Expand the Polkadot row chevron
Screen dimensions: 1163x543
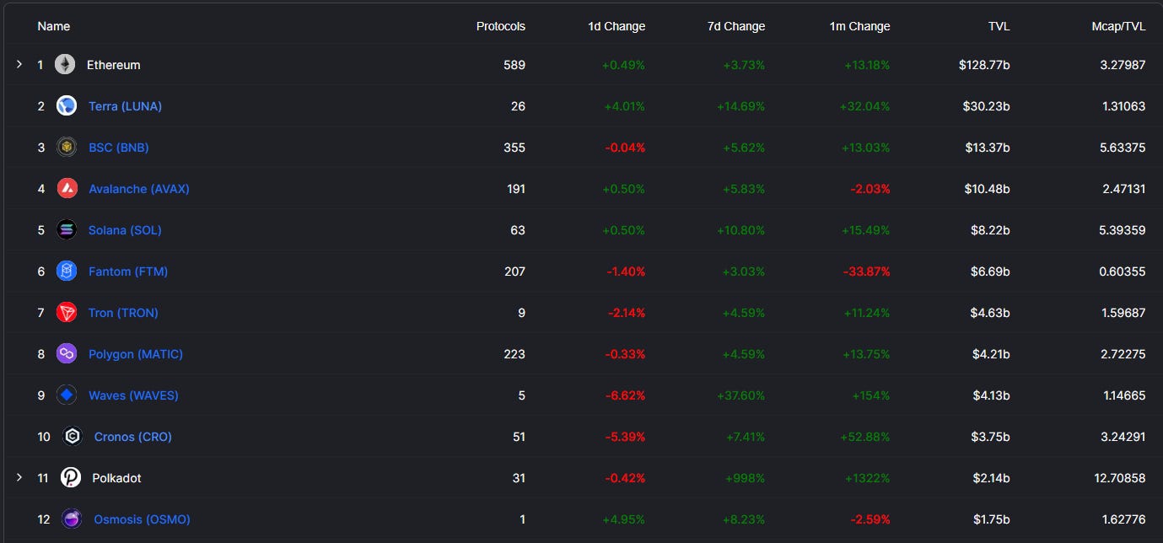click(x=19, y=477)
